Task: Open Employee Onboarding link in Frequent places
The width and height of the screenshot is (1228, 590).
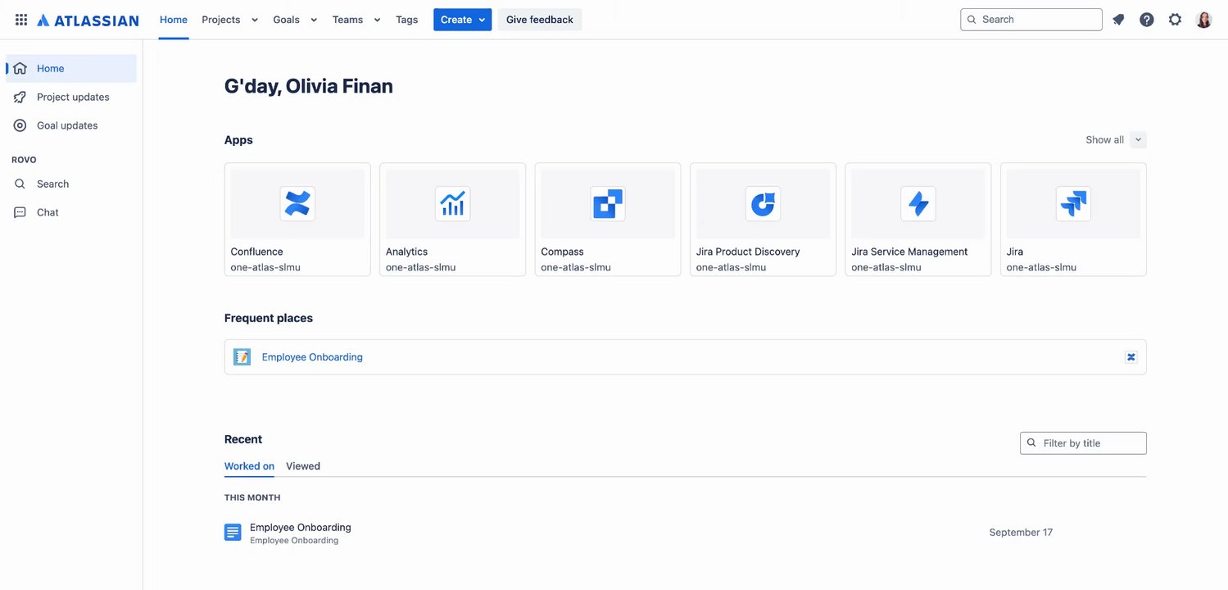Action: coord(312,357)
